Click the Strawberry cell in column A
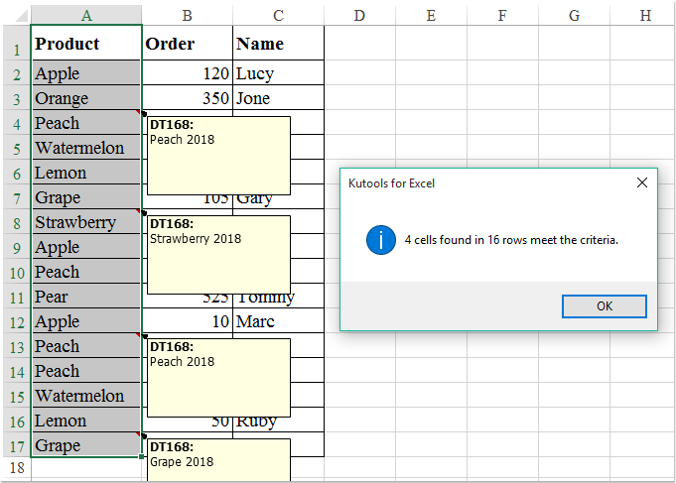Image resolution: width=676 pixels, height=483 pixels. click(86, 222)
